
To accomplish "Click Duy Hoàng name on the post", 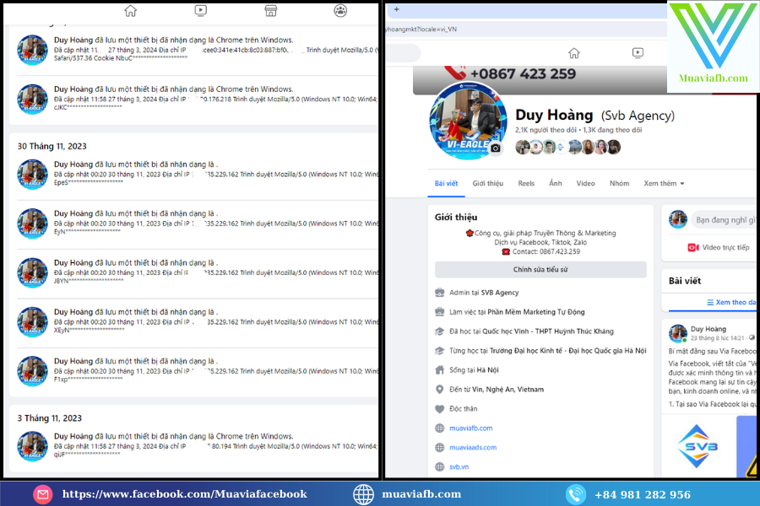I will (708, 329).
